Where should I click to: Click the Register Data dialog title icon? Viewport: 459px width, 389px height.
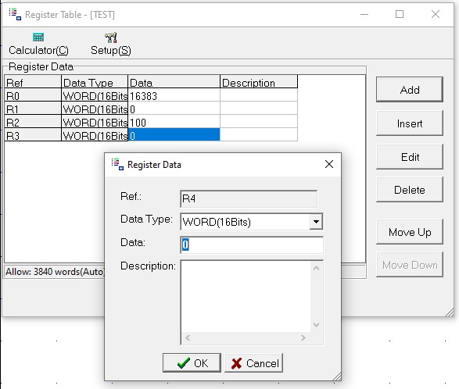117,164
